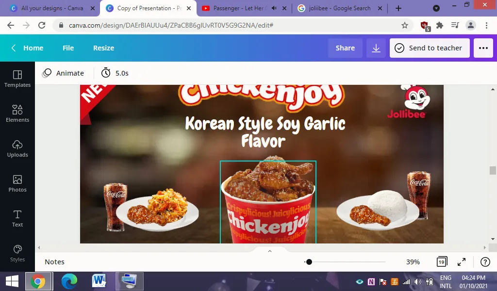Open Chrome from the taskbar
This screenshot has height=291, width=497.
point(38,281)
